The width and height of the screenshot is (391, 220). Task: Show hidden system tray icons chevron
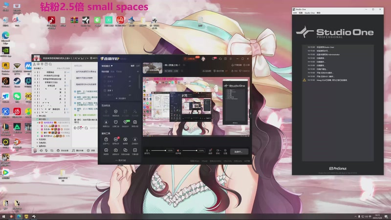(x=355, y=217)
